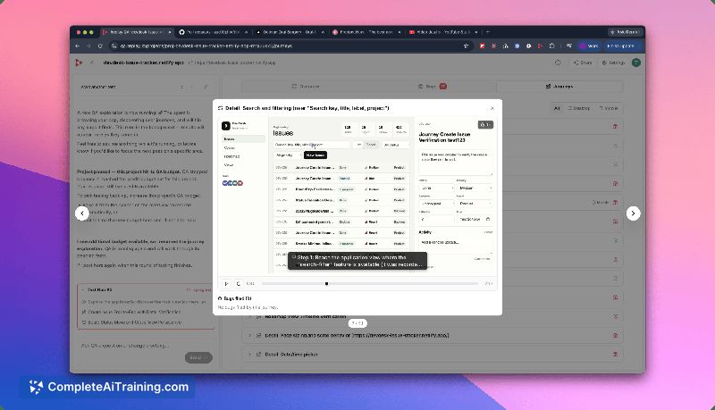The width and height of the screenshot is (715, 410).
Task: Open the Medium priority dropdown in issue detail
Action: (475, 188)
